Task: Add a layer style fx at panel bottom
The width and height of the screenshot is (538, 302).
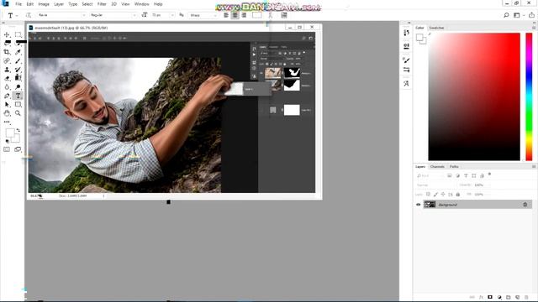Action: 481,297
